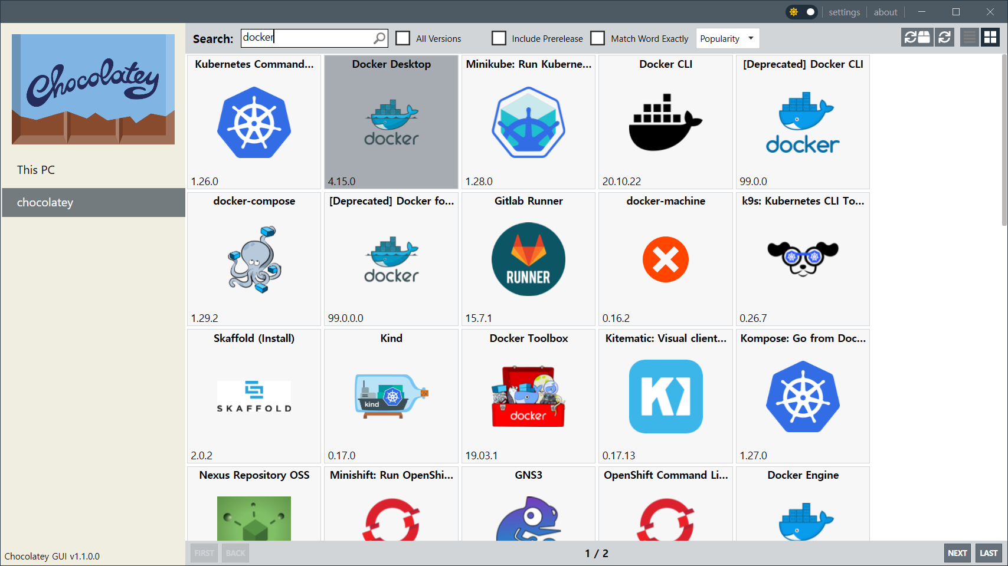Select the k9s Kubernetes CLI dog icon
This screenshot has width=1008, height=566.
[803, 258]
